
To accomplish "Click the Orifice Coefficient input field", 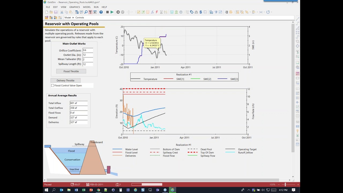I will (x=88, y=50).
